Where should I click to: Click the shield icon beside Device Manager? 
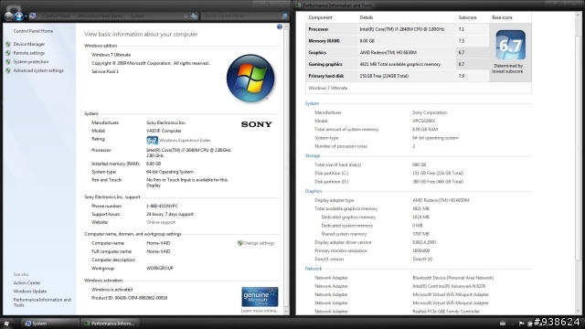[8, 44]
